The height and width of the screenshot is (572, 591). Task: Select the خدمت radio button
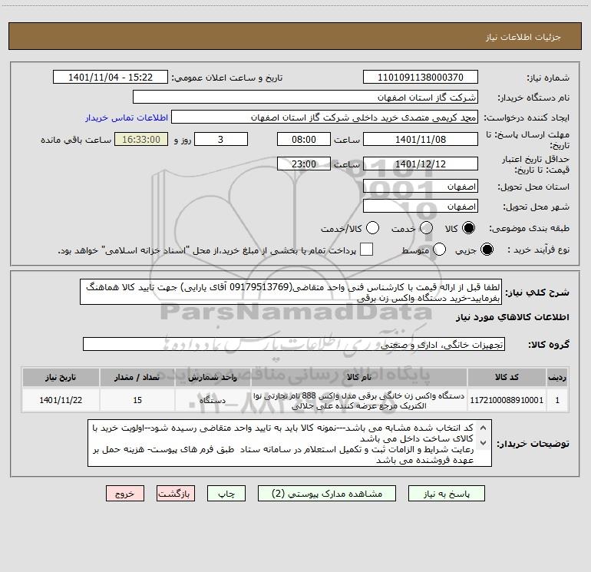point(426,228)
